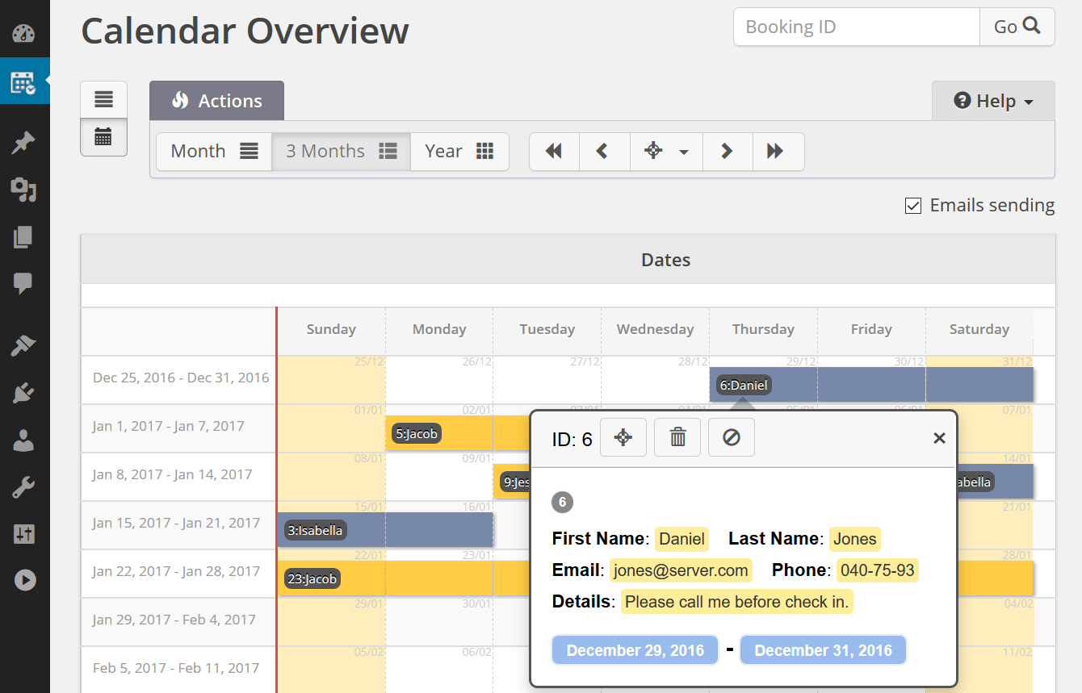This screenshot has height=693, width=1082.
Task: Open the go-to-date dropdown beside the crosshair navigator
Action: pos(683,151)
